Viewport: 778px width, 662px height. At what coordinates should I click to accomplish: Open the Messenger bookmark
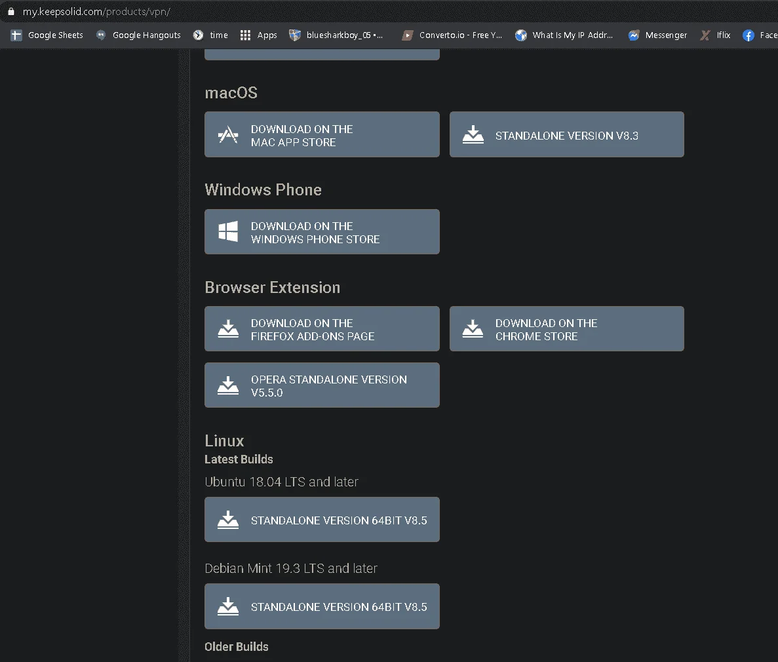(657, 35)
